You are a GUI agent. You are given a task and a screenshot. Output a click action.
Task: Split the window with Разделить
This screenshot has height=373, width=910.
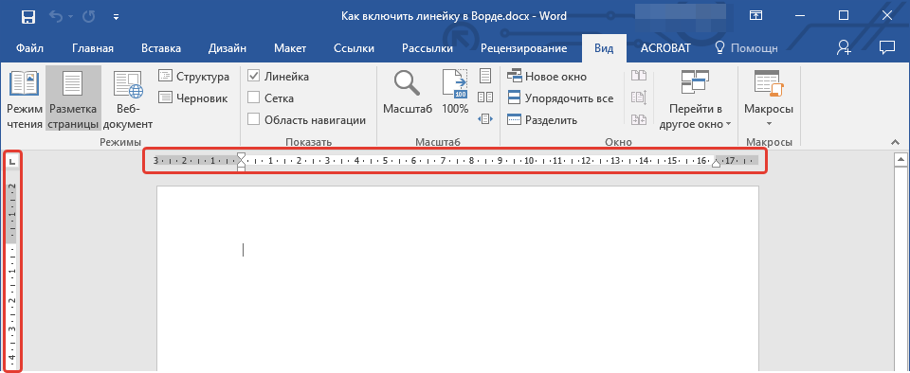point(542,120)
